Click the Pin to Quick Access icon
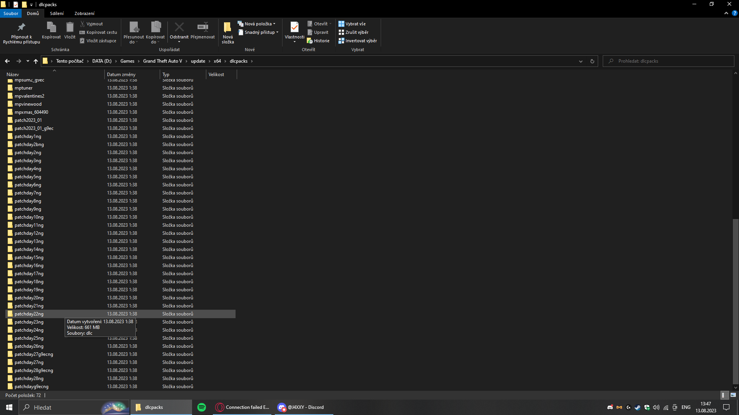The image size is (739, 415). (21, 27)
